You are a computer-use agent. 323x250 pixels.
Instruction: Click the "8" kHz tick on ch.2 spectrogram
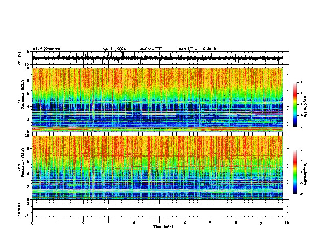tap(28, 149)
